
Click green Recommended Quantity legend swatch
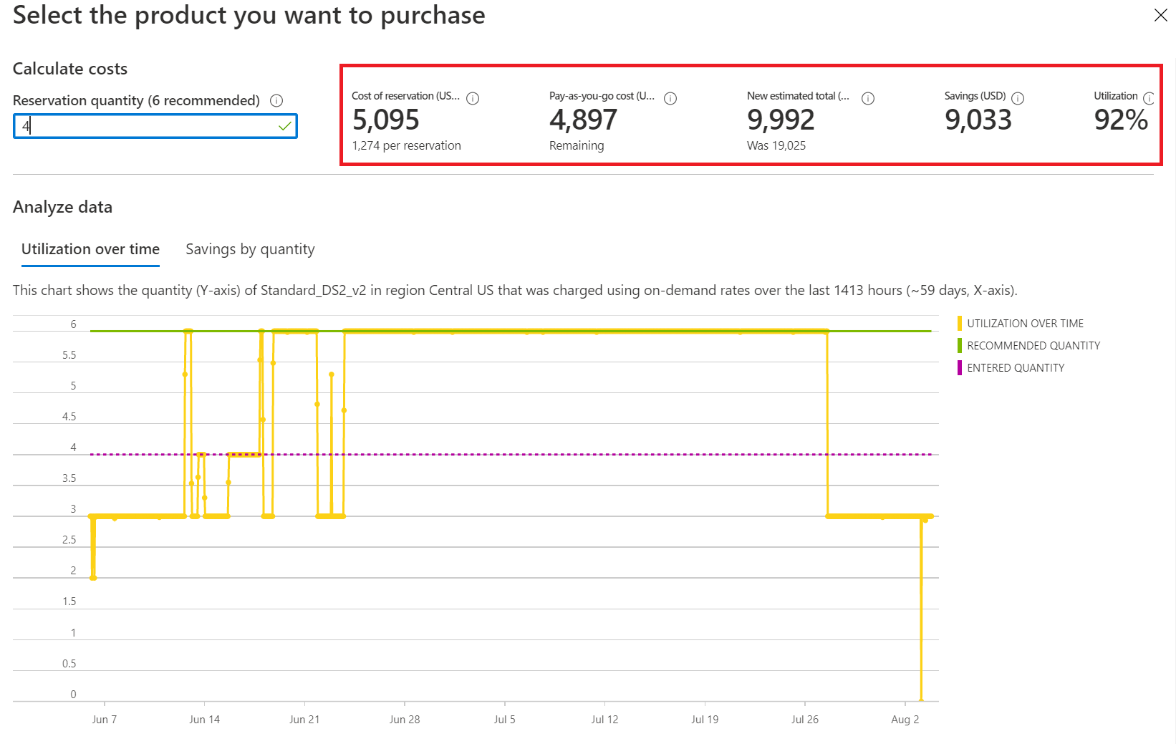pyautogui.click(x=960, y=346)
